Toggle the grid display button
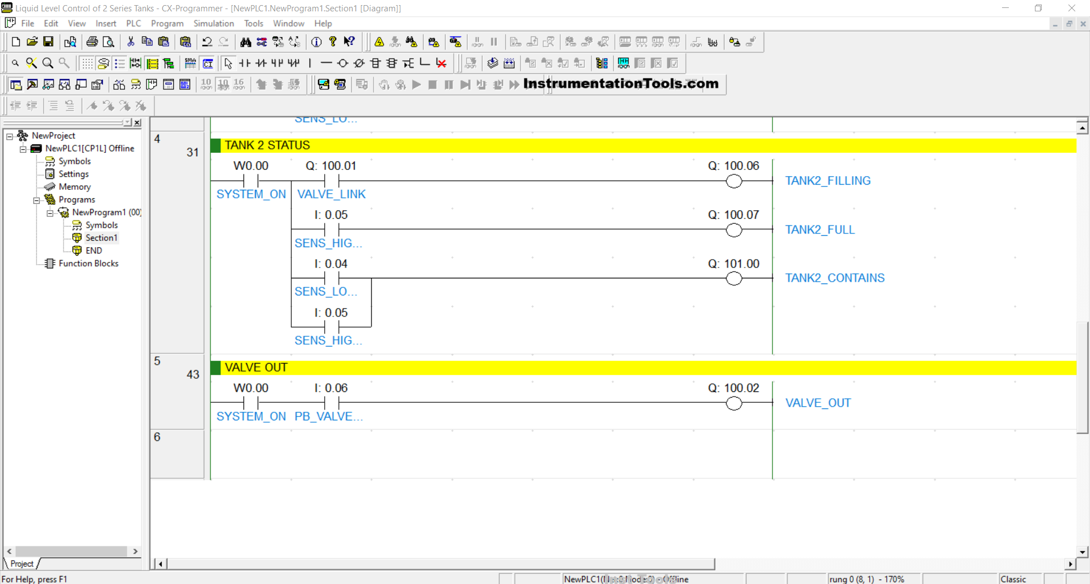1090x584 pixels. click(x=87, y=63)
